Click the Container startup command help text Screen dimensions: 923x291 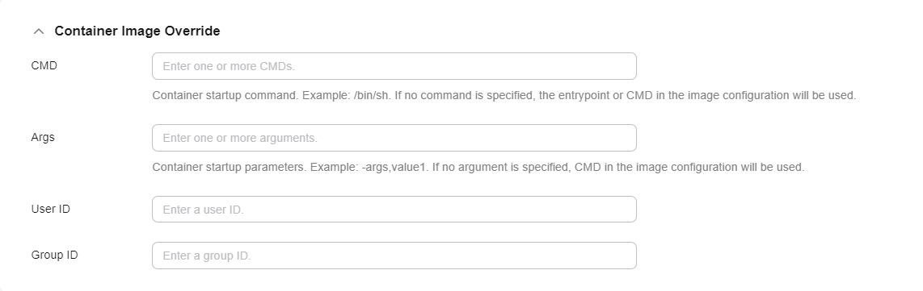pyautogui.click(x=504, y=95)
